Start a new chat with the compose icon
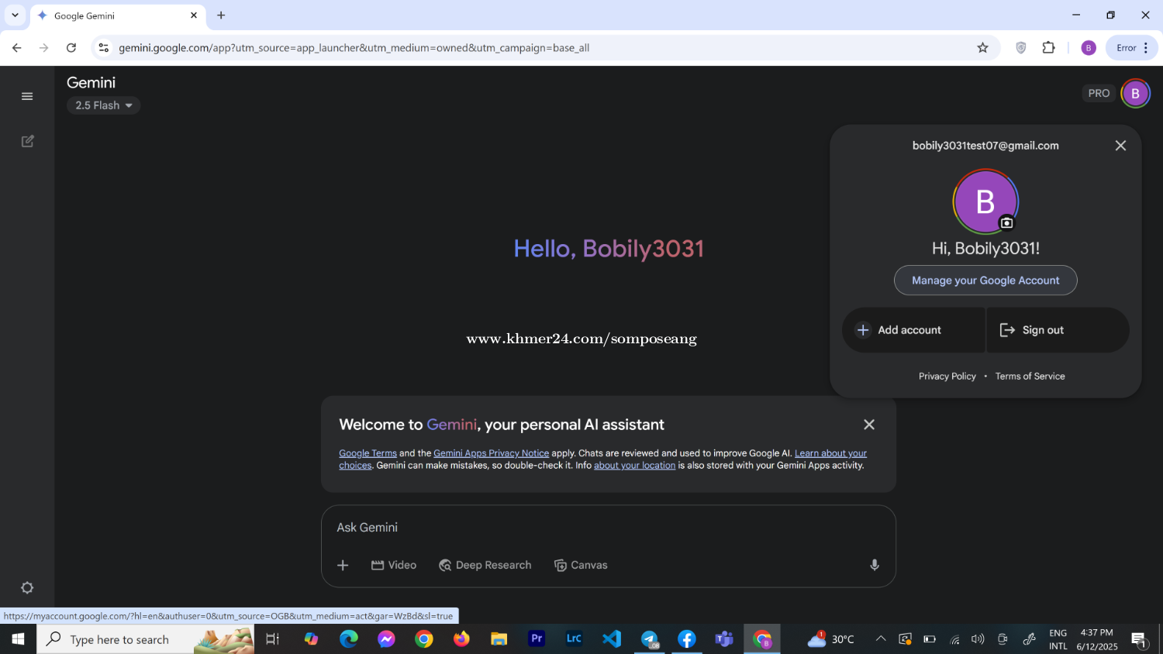 pyautogui.click(x=27, y=141)
